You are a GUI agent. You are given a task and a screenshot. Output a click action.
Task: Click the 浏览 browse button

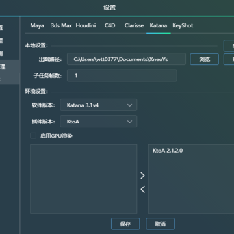(205, 59)
